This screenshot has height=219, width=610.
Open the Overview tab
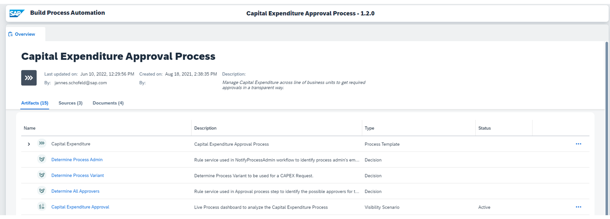tap(25, 34)
